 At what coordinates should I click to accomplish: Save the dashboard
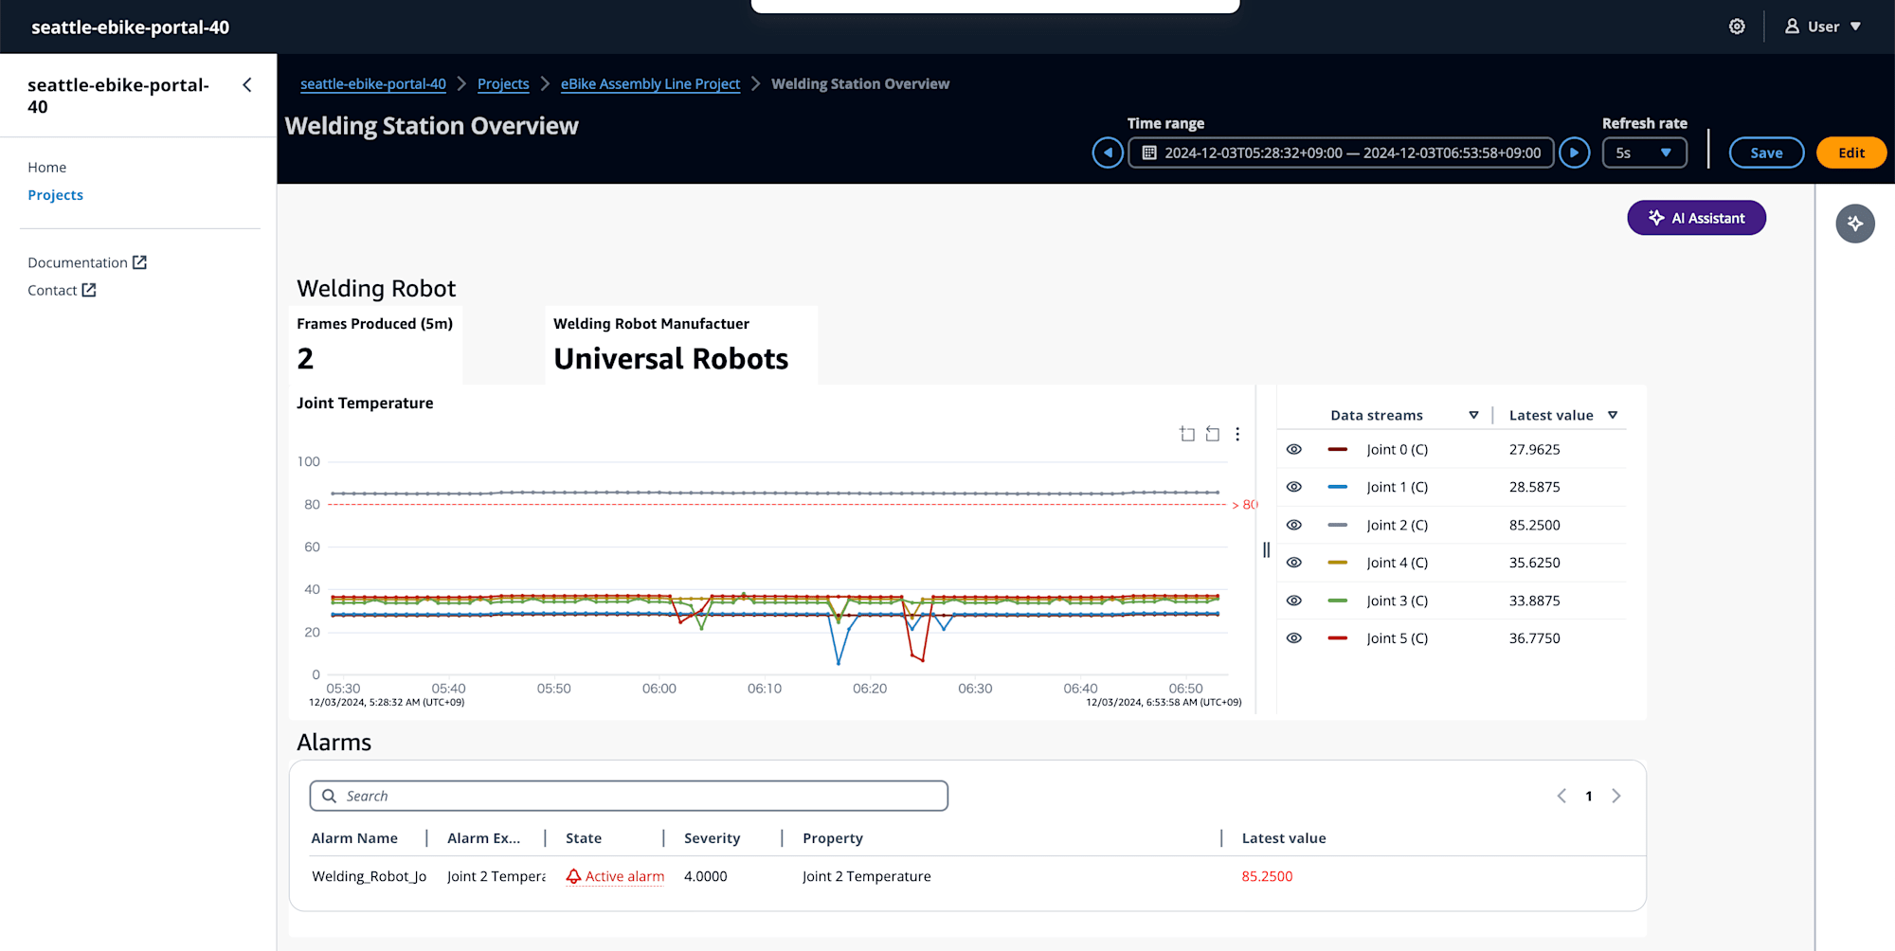[x=1766, y=153]
